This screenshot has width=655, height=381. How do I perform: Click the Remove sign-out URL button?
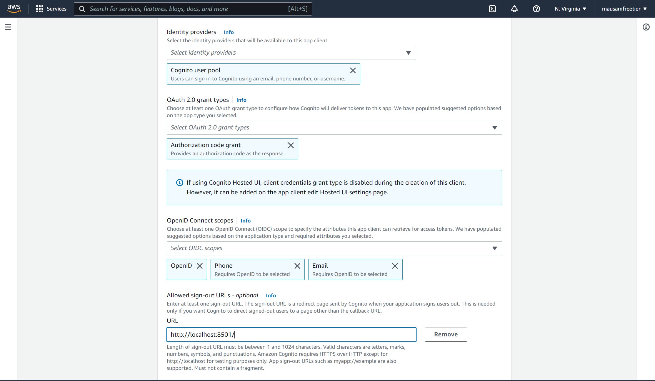point(446,335)
